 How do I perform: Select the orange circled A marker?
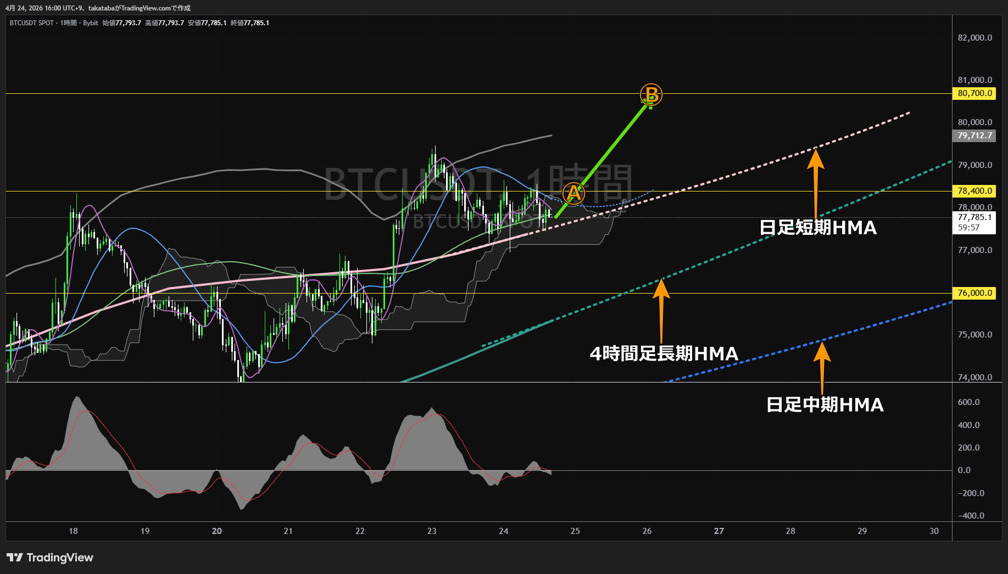click(x=574, y=194)
